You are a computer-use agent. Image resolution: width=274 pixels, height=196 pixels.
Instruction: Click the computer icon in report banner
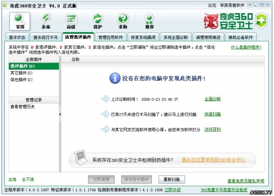80,158
